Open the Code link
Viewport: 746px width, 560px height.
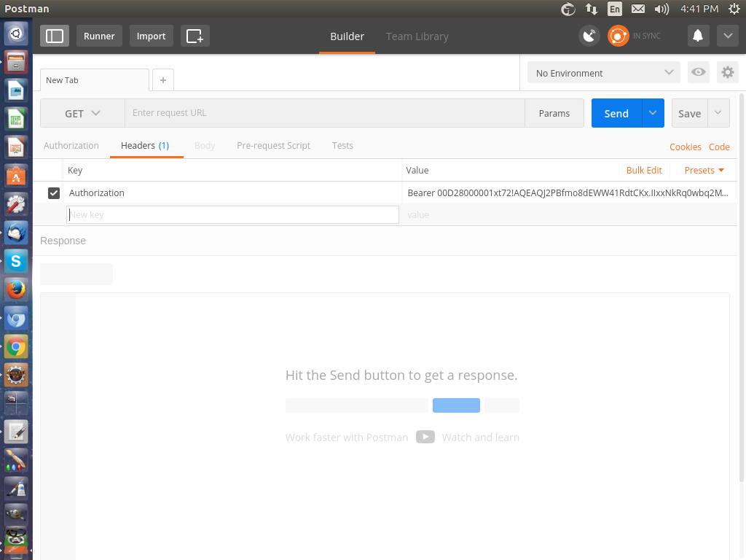click(x=719, y=147)
